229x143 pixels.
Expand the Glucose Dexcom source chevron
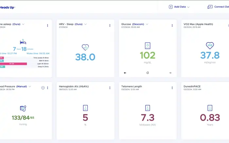[x=147, y=24]
